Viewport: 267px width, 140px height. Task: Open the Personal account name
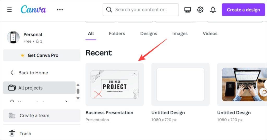point(33,35)
